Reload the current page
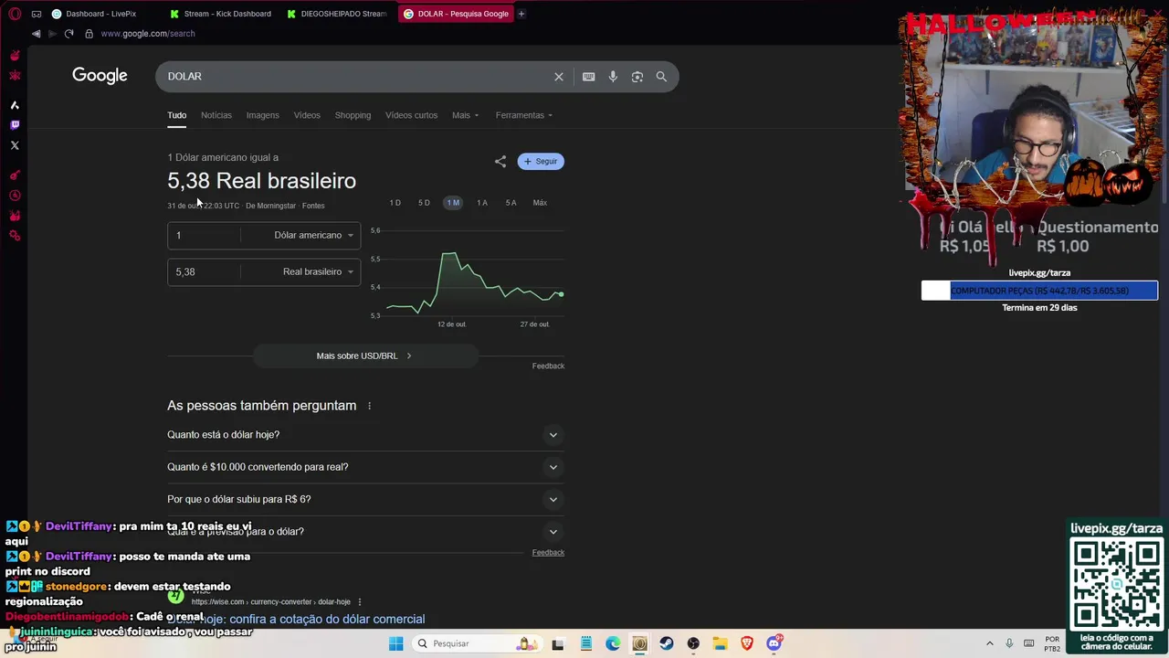 pos(68,34)
